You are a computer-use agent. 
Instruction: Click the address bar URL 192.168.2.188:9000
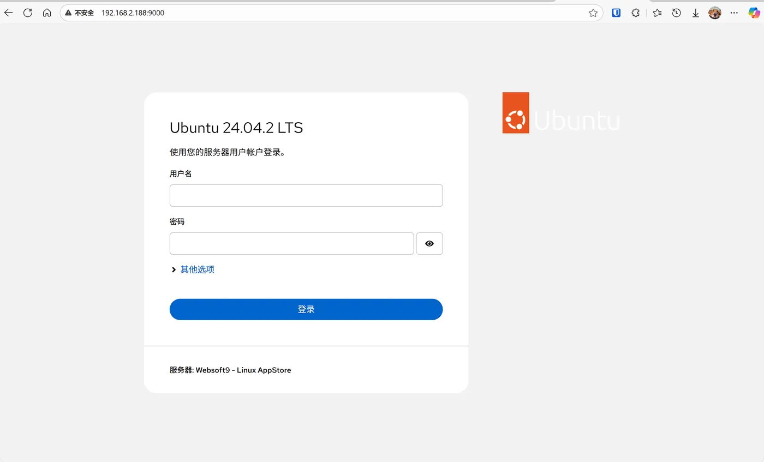click(x=133, y=13)
